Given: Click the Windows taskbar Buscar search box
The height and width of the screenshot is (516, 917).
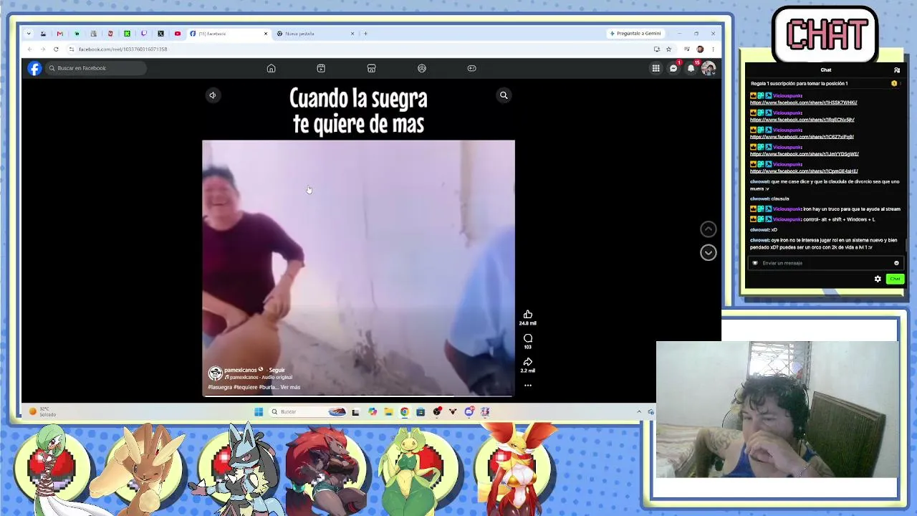Looking at the screenshot, I should click(x=308, y=412).
